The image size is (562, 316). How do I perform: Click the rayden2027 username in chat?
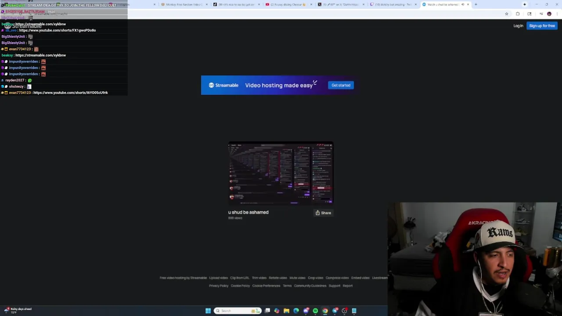tap(14, 80)
